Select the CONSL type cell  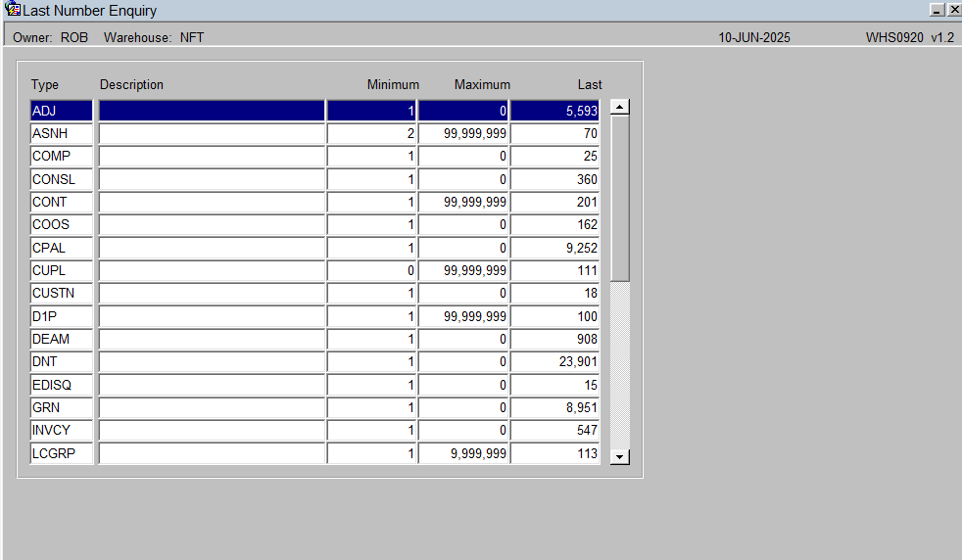(62, 180)
